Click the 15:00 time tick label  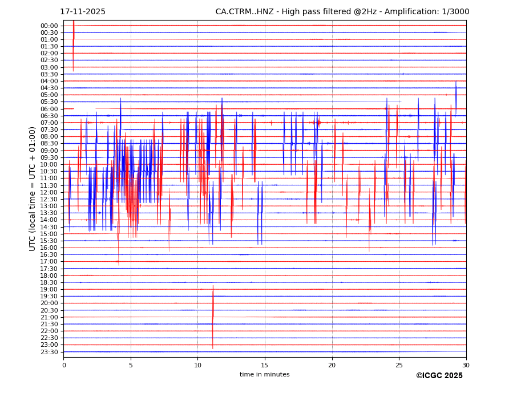point(49,234)
